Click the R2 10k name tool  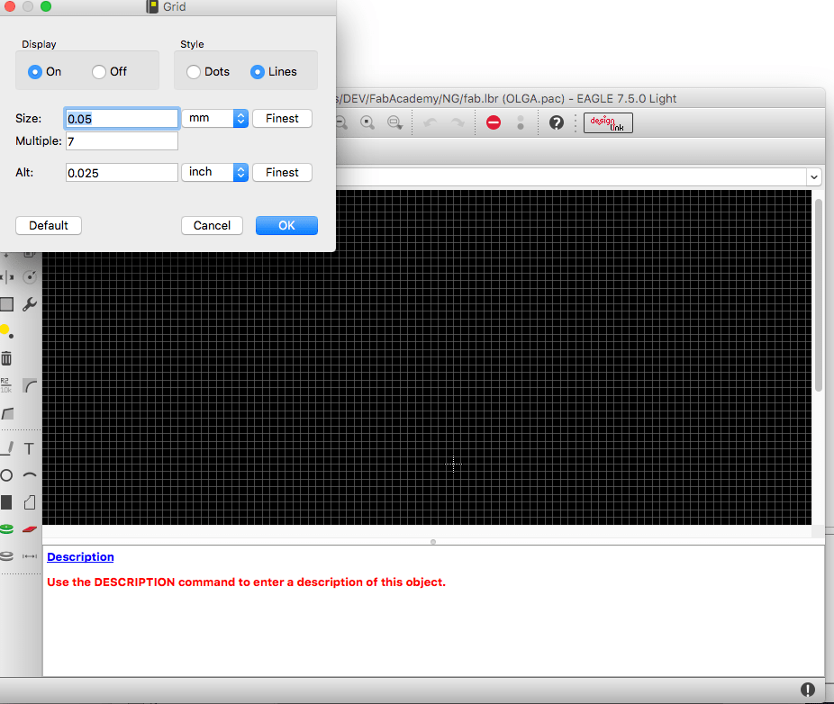pos(5,385)
